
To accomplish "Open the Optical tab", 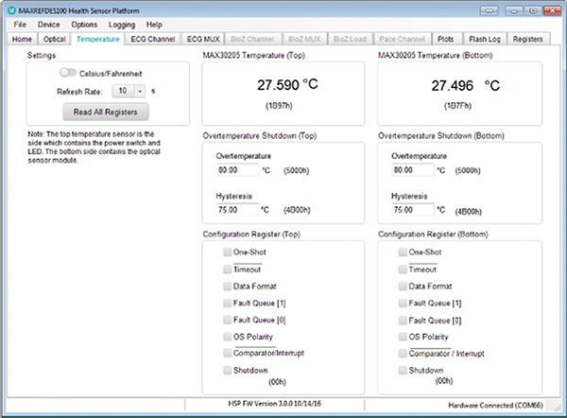I will click(55, 40).
